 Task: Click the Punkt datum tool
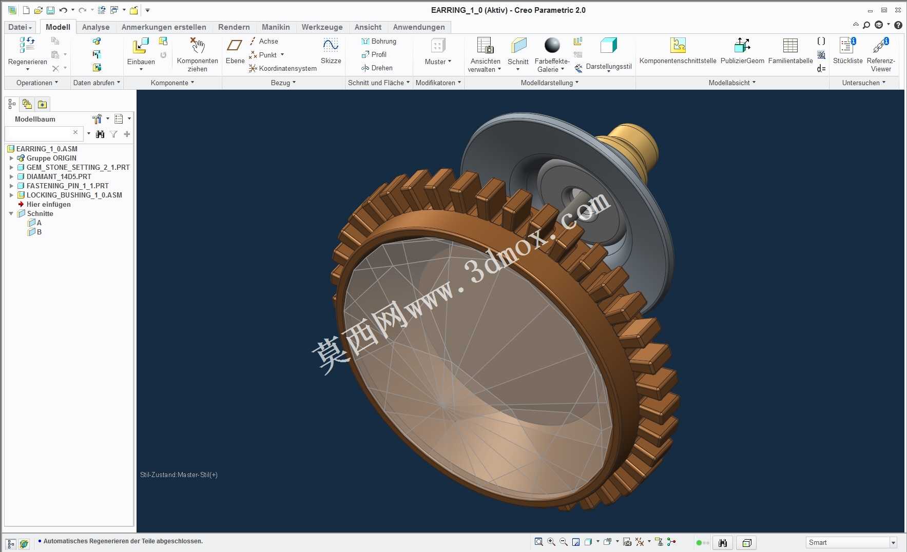point(266,55)
